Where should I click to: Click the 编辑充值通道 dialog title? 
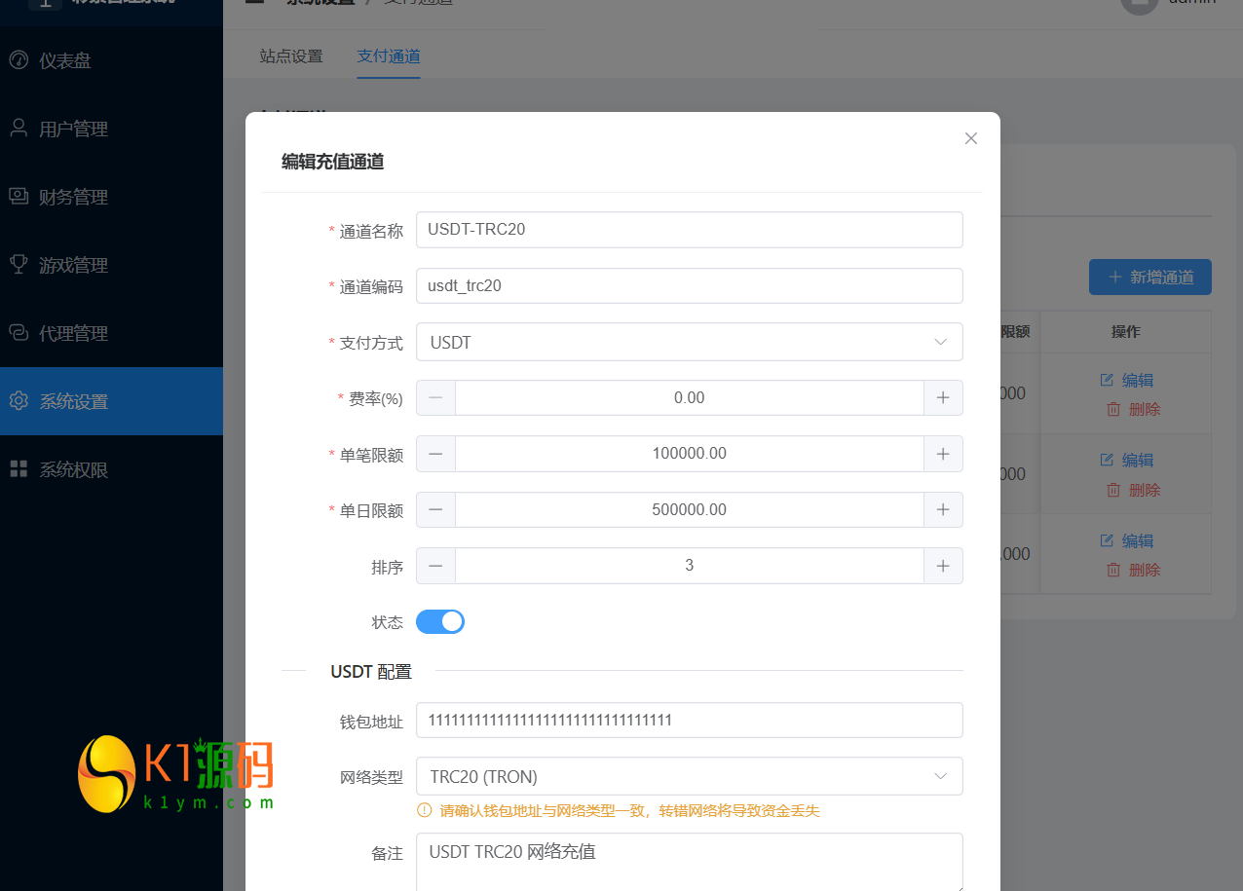[x=332, y=162]
